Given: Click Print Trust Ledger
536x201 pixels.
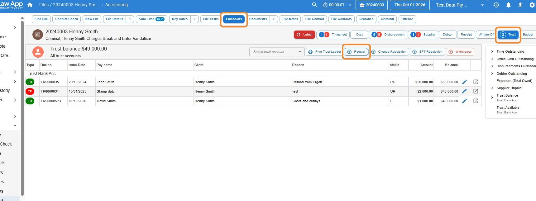Looking at the screenshot, I should [x=324, y=52].
